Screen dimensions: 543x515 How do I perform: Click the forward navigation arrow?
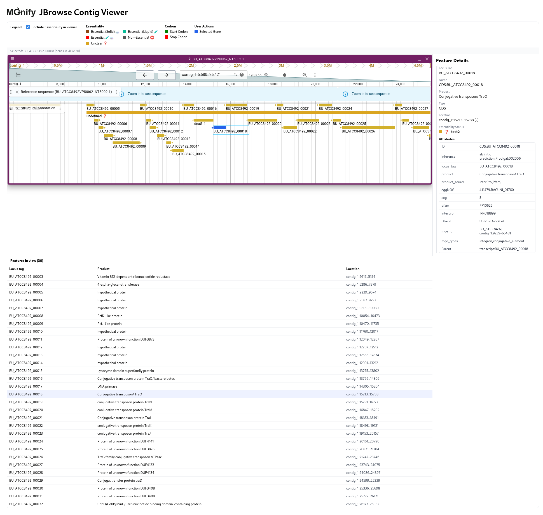click(167, 75)
